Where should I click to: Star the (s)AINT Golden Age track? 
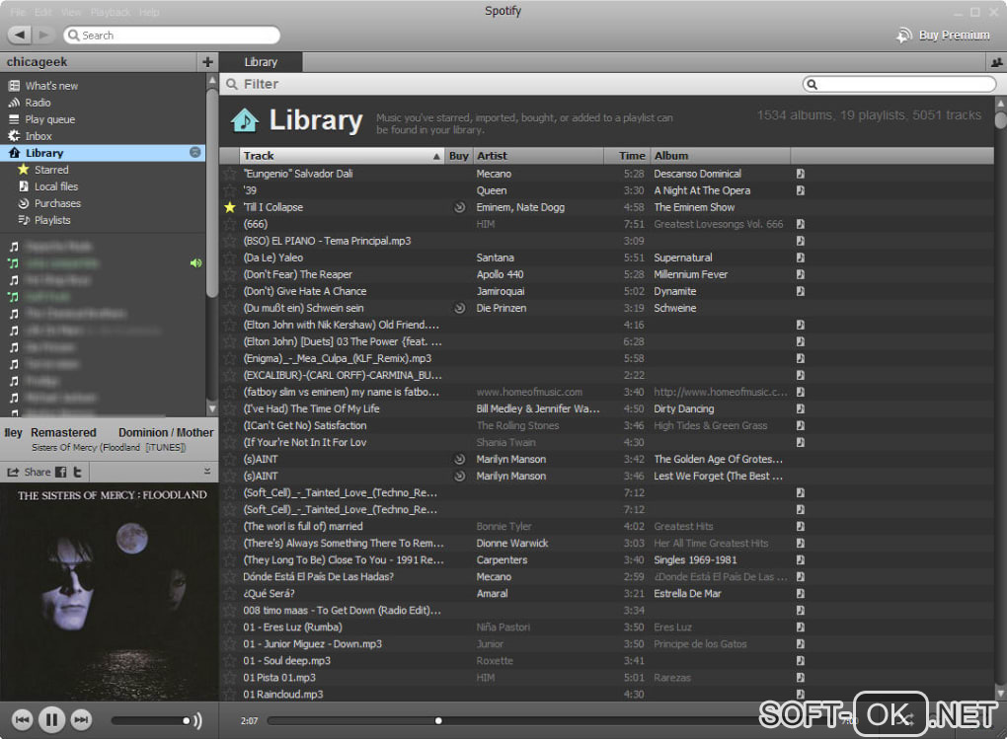point(229,459)
